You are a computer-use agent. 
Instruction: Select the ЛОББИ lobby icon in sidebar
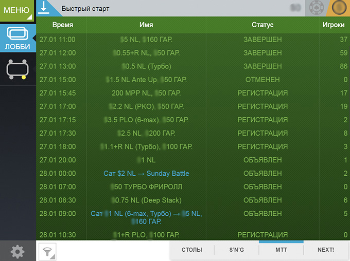[x=17, y=38]
